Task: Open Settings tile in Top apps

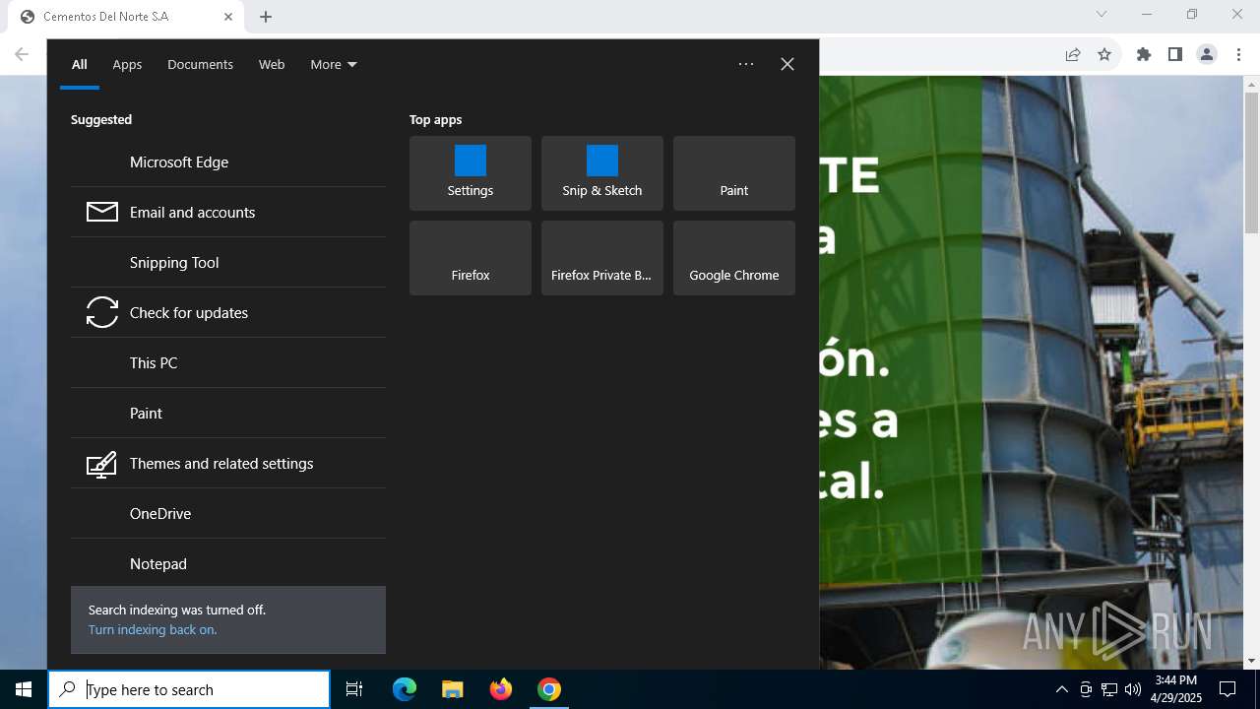Action: coord(471,173)
